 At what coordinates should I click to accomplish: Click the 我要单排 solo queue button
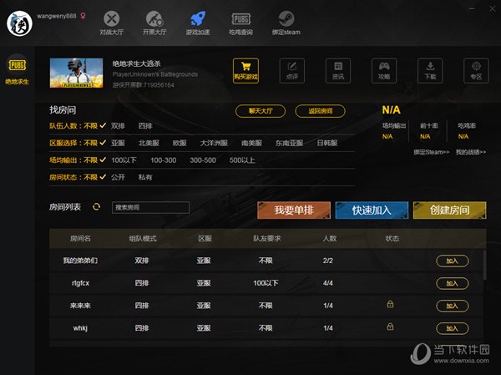[x=294, y=210]
